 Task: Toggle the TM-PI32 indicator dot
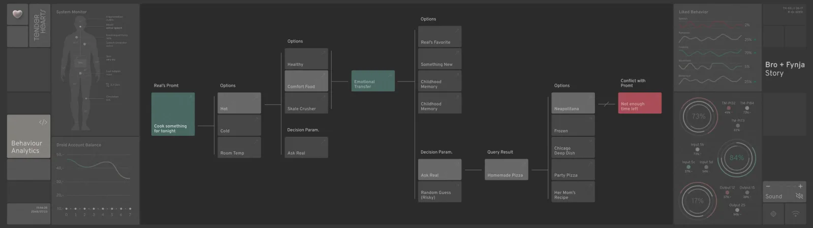pos(728,108)
